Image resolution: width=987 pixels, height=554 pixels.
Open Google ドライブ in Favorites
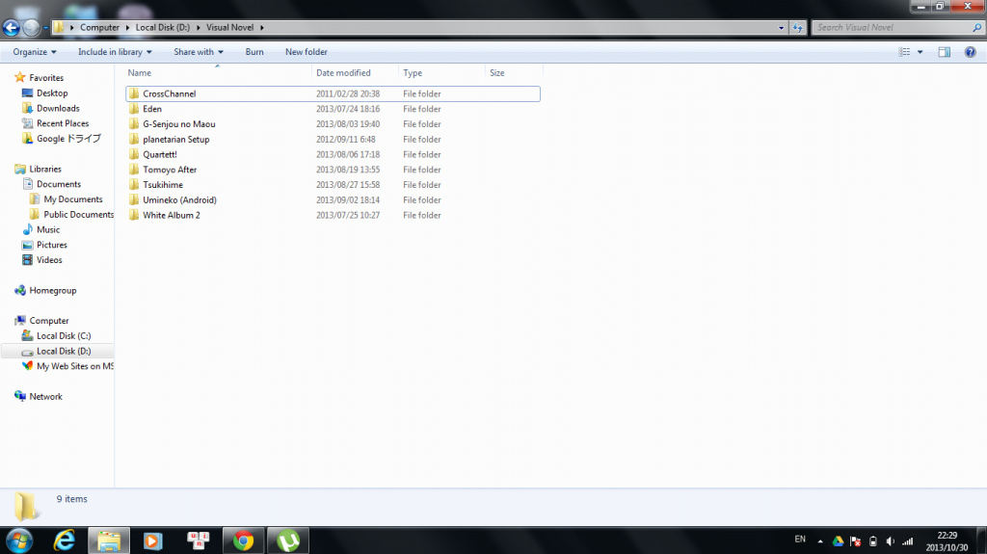click(x=68, y=139)
